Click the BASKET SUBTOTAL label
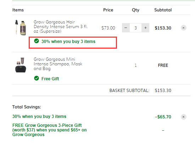Screen dimensions: 195x146 [129, 91]
